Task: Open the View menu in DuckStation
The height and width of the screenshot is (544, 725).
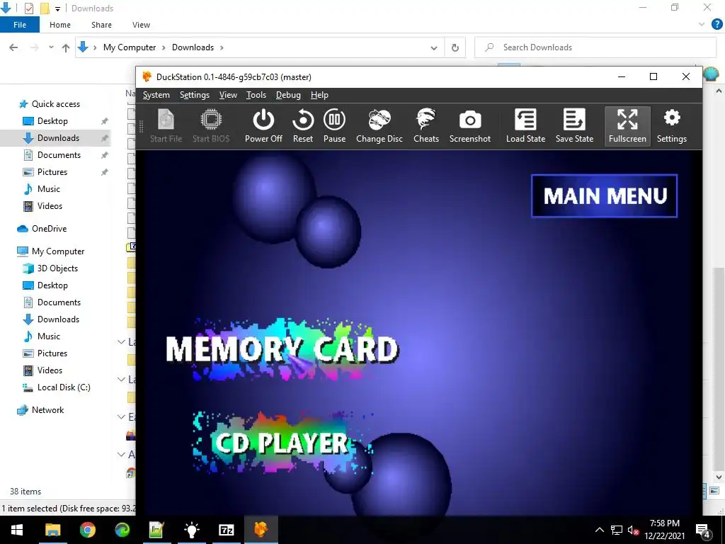Action: click(228, 95)
